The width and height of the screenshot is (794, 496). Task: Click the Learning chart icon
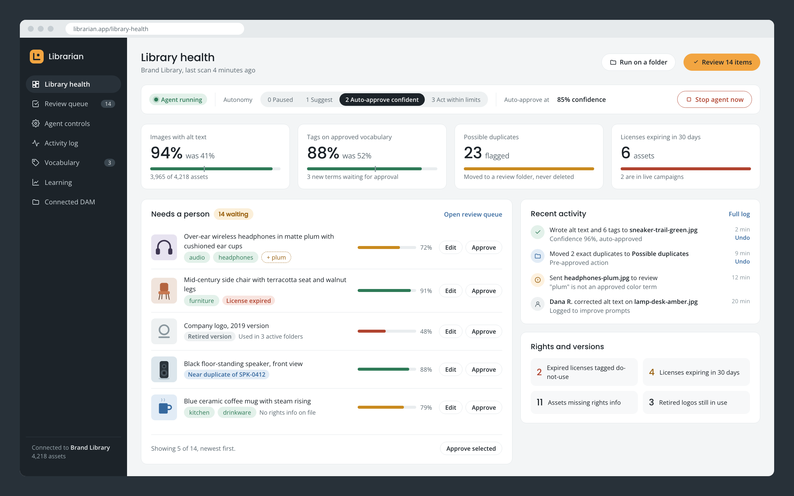pyautogui.click(x=36, y=182)
